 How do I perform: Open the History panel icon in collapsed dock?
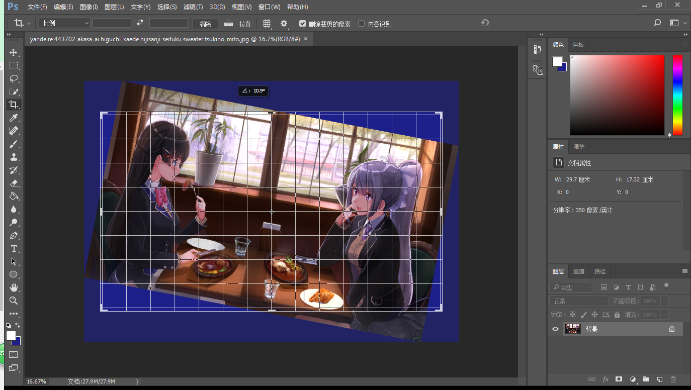(537, 49)
